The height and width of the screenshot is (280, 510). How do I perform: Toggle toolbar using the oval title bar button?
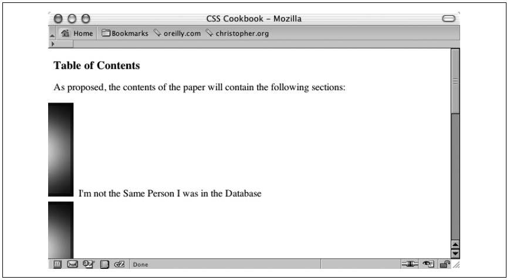pyautogui.click(x=449, y=19)
